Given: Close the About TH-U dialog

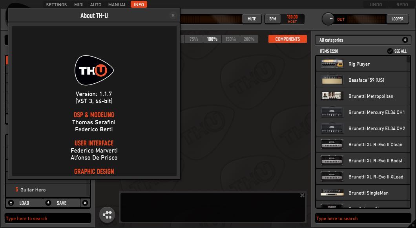Looking at the screenshot, I should 173,15.
